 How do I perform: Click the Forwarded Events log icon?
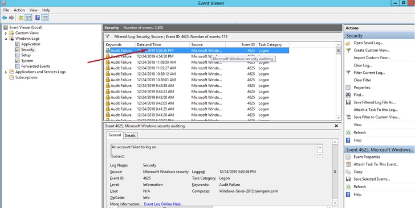pos(17,66)
